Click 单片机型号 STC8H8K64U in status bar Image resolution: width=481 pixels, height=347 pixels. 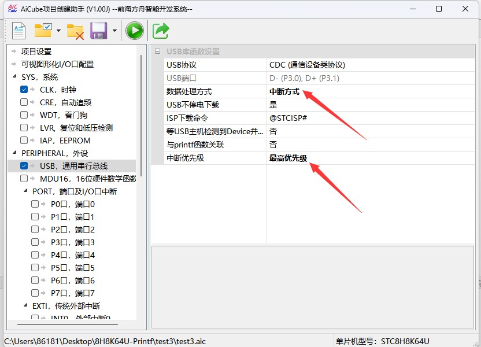(x=383, y=341)
